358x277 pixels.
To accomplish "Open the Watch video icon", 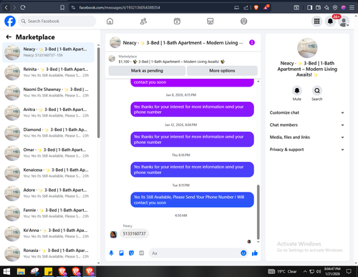I will click(177, 21).
